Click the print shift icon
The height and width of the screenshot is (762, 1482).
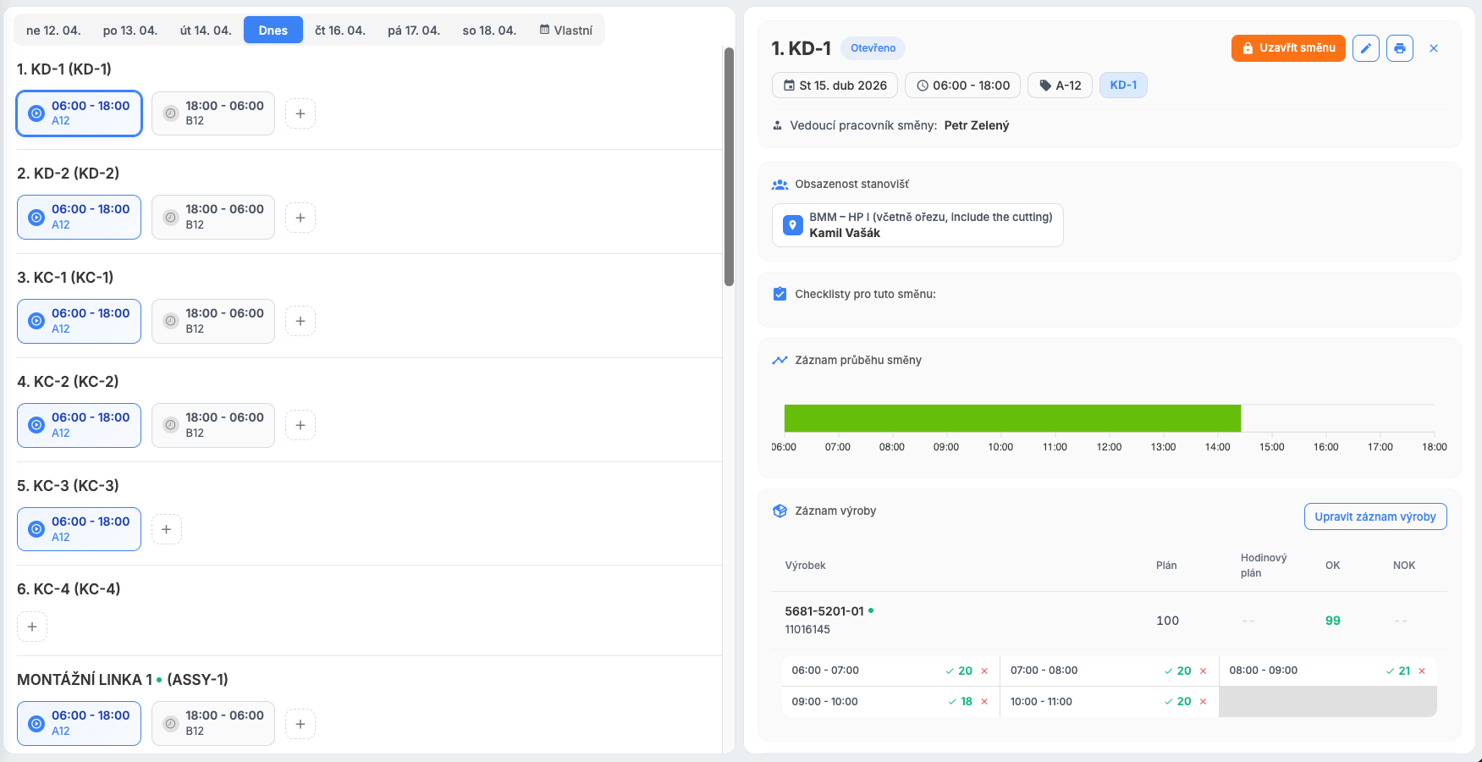[1399, 48]
